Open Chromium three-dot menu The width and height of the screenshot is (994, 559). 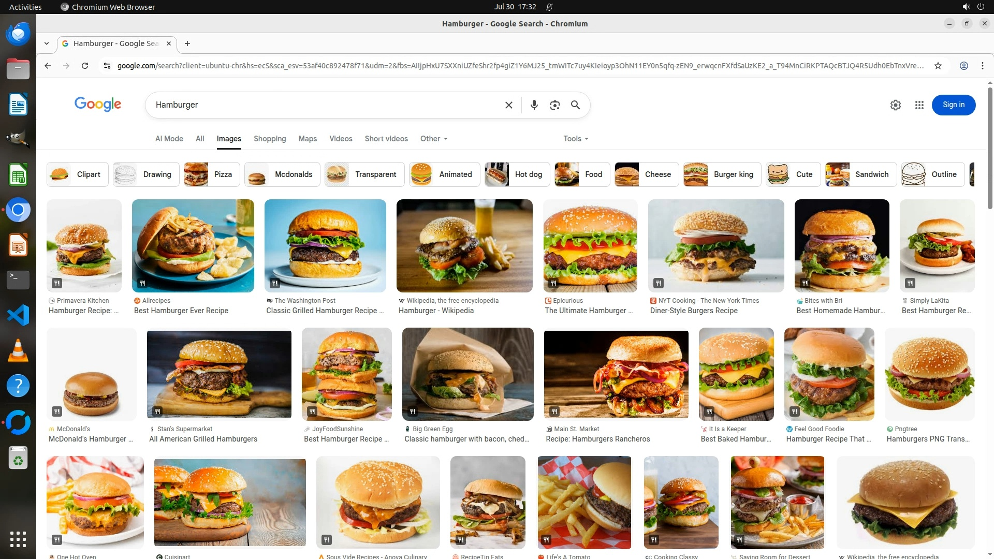pyautogui.click(x=982, y=66)
